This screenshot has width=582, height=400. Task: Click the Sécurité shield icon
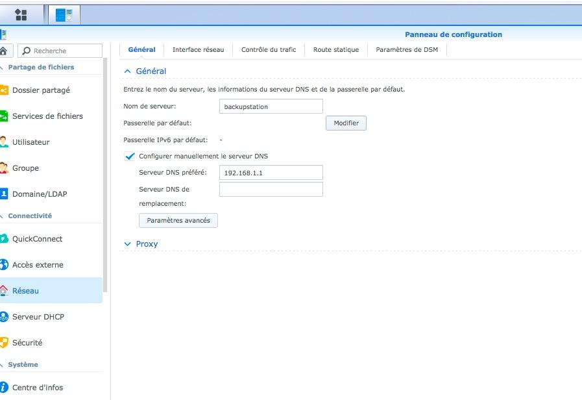[4, 342]
